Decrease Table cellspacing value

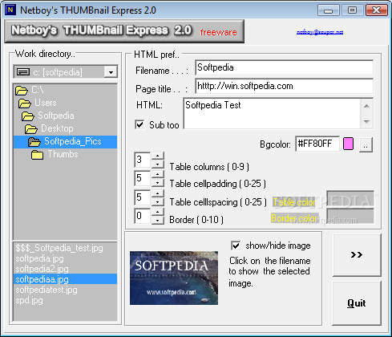tap(158, 201)
